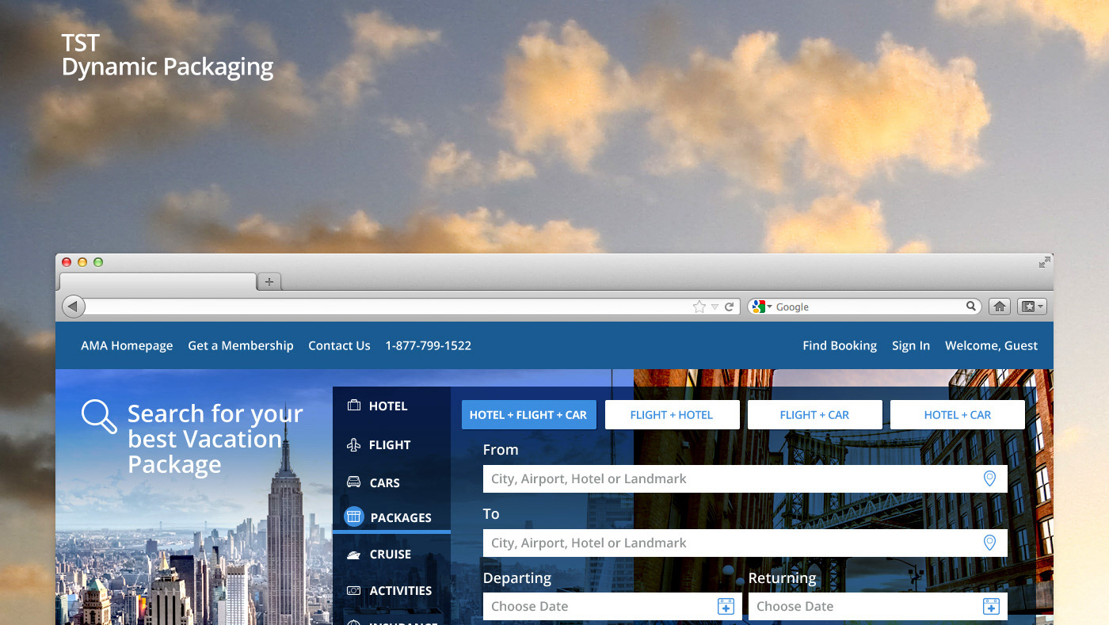
Task: Choose FLIGHT + CAR package tab
Action: (814, 415)
